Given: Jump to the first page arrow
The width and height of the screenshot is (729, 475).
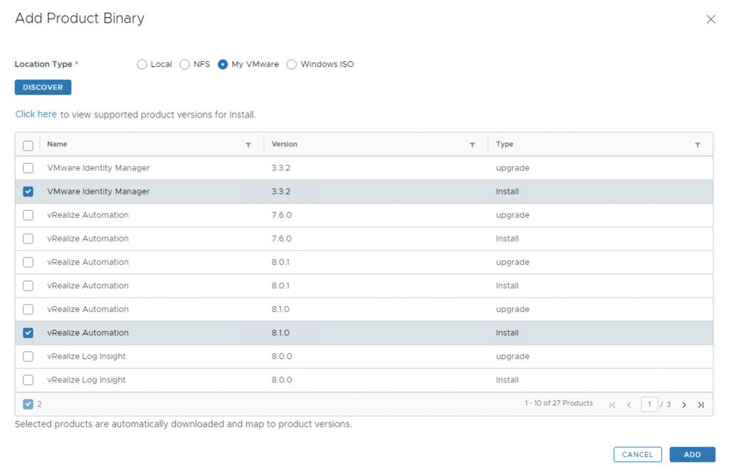Looking at the screenshot, I should [612, 404].
